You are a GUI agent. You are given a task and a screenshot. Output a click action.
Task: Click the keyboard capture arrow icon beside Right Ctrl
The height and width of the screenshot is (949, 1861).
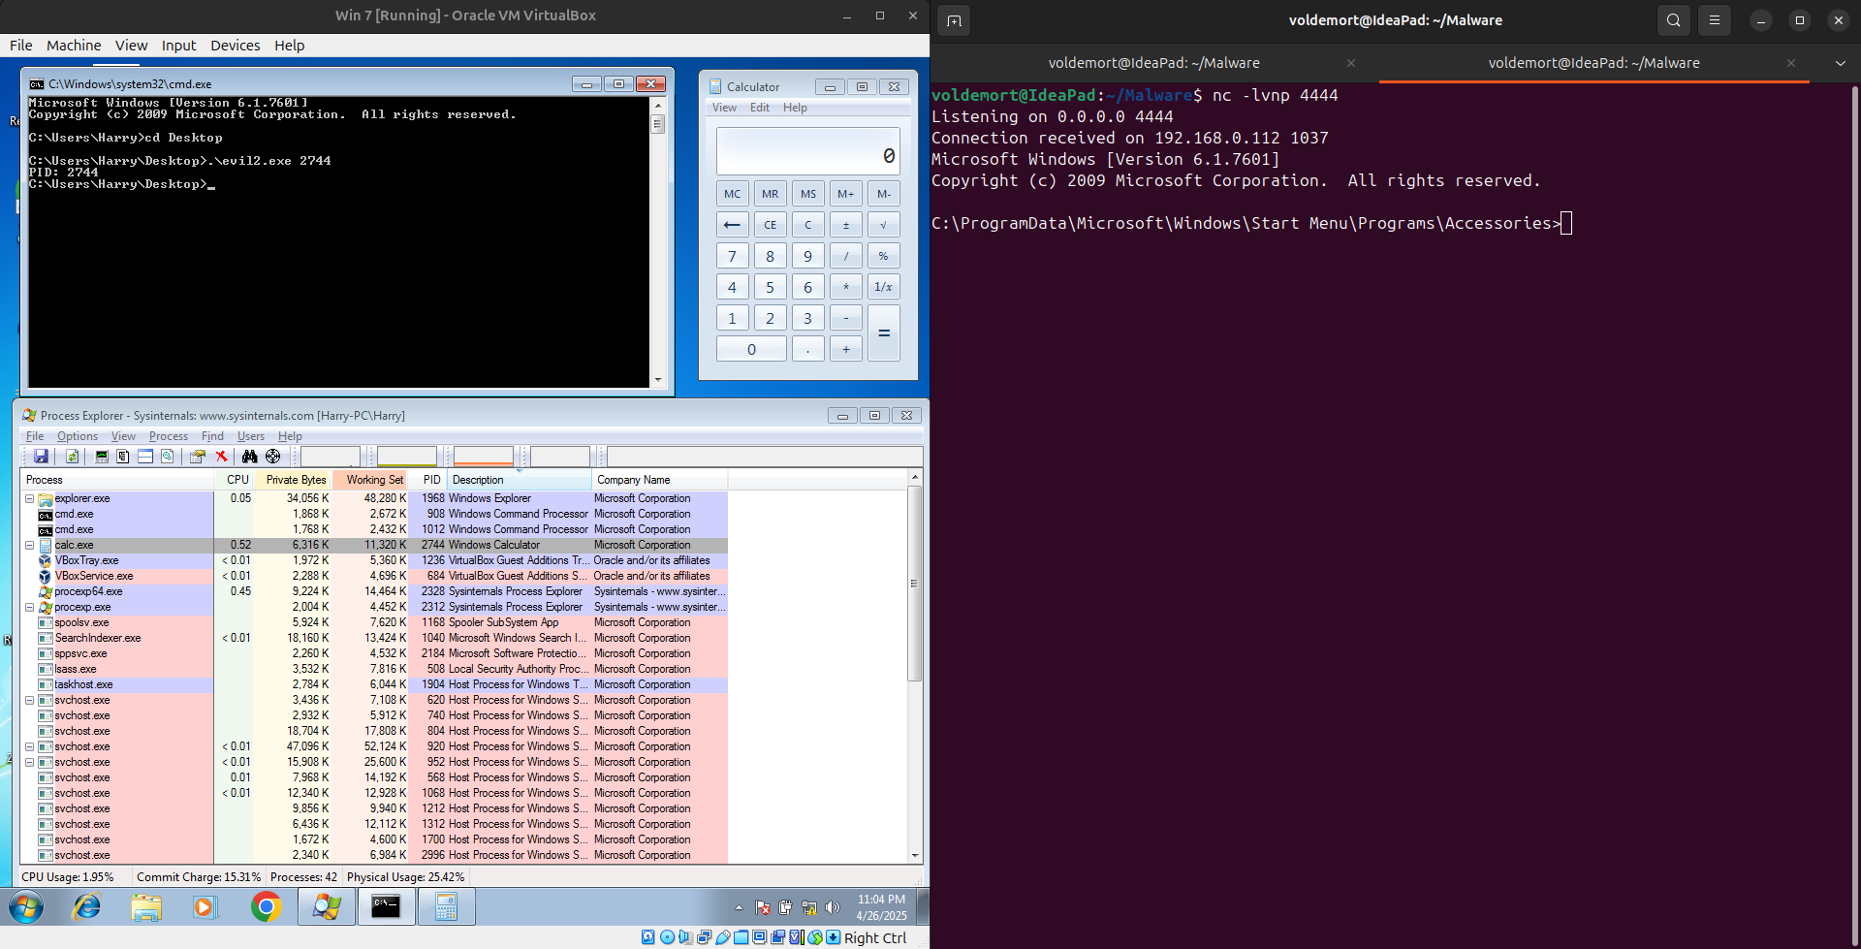click(834, 937)
